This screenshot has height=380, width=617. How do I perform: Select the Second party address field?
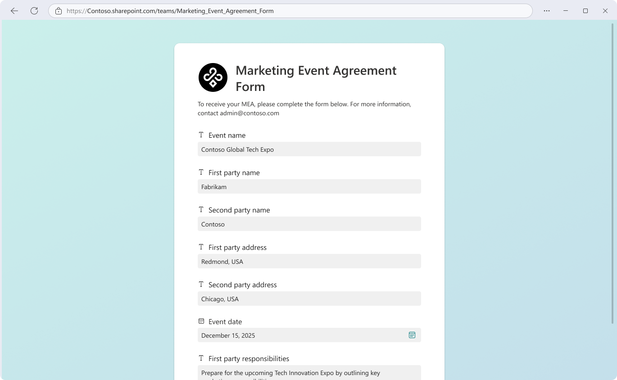(x=309, y=299)
